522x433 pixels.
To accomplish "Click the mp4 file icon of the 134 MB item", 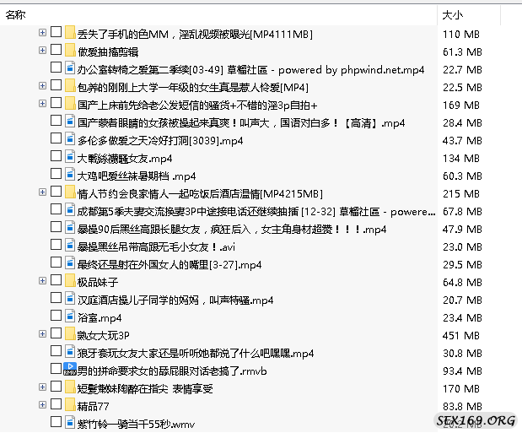I will [x=70, y=158].
